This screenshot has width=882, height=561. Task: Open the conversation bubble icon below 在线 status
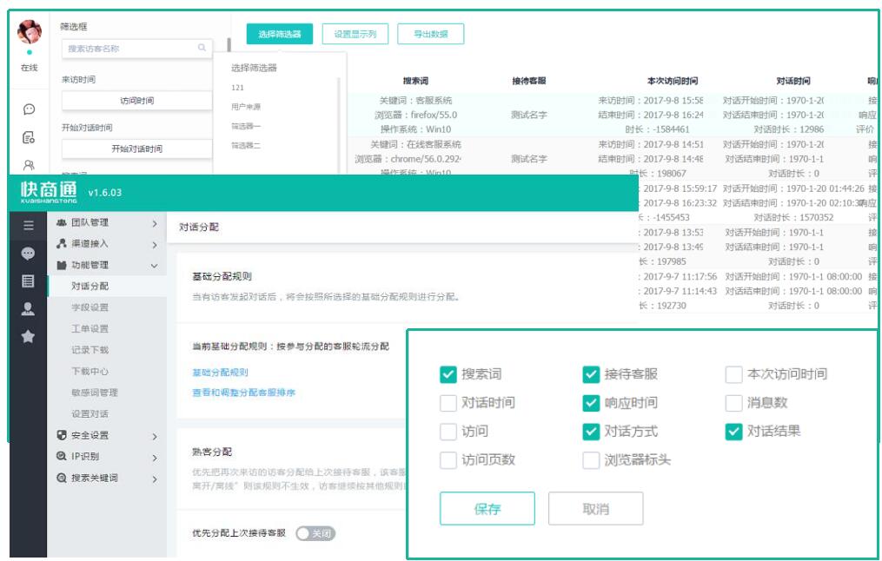[29, 109]
